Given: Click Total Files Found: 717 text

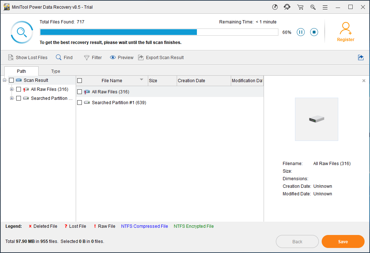Looking at the screenshot, I should (62, 22).
